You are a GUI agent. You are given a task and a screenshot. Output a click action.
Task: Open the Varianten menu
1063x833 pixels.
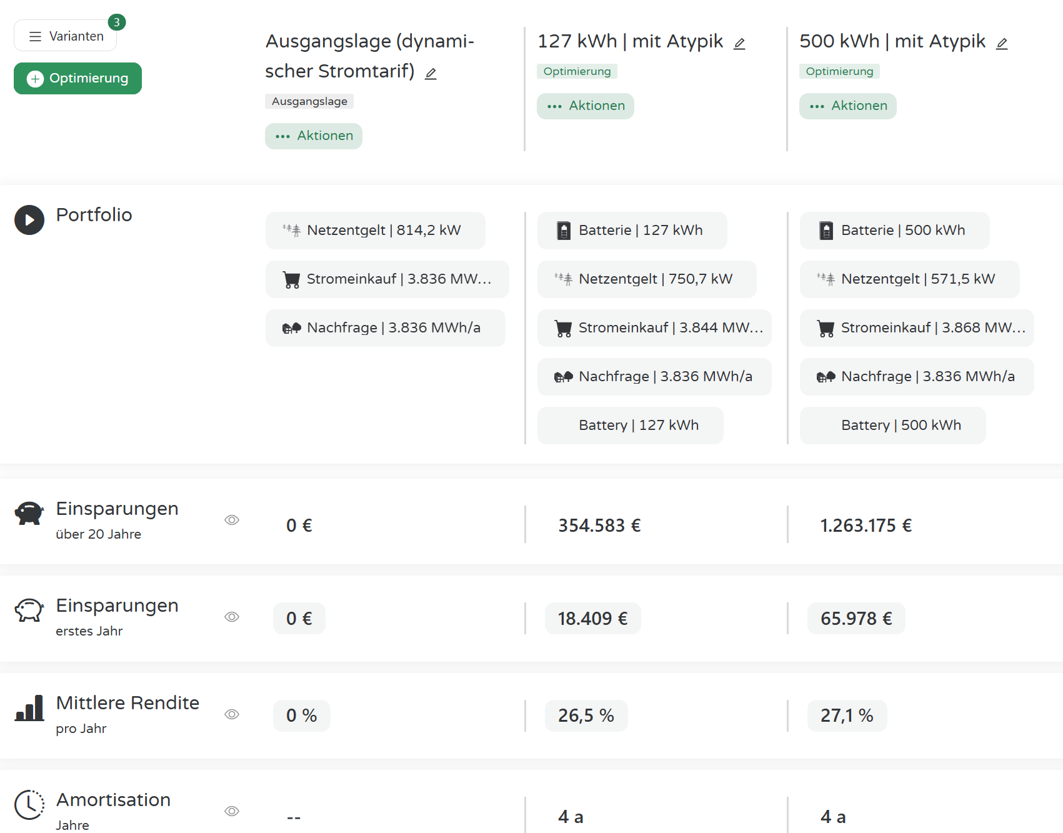[x=66, y=36]
